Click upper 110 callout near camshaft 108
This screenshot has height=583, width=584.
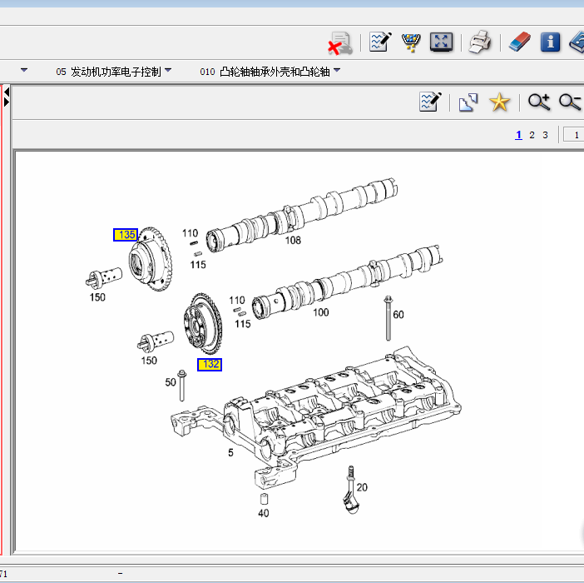point(190,233)
